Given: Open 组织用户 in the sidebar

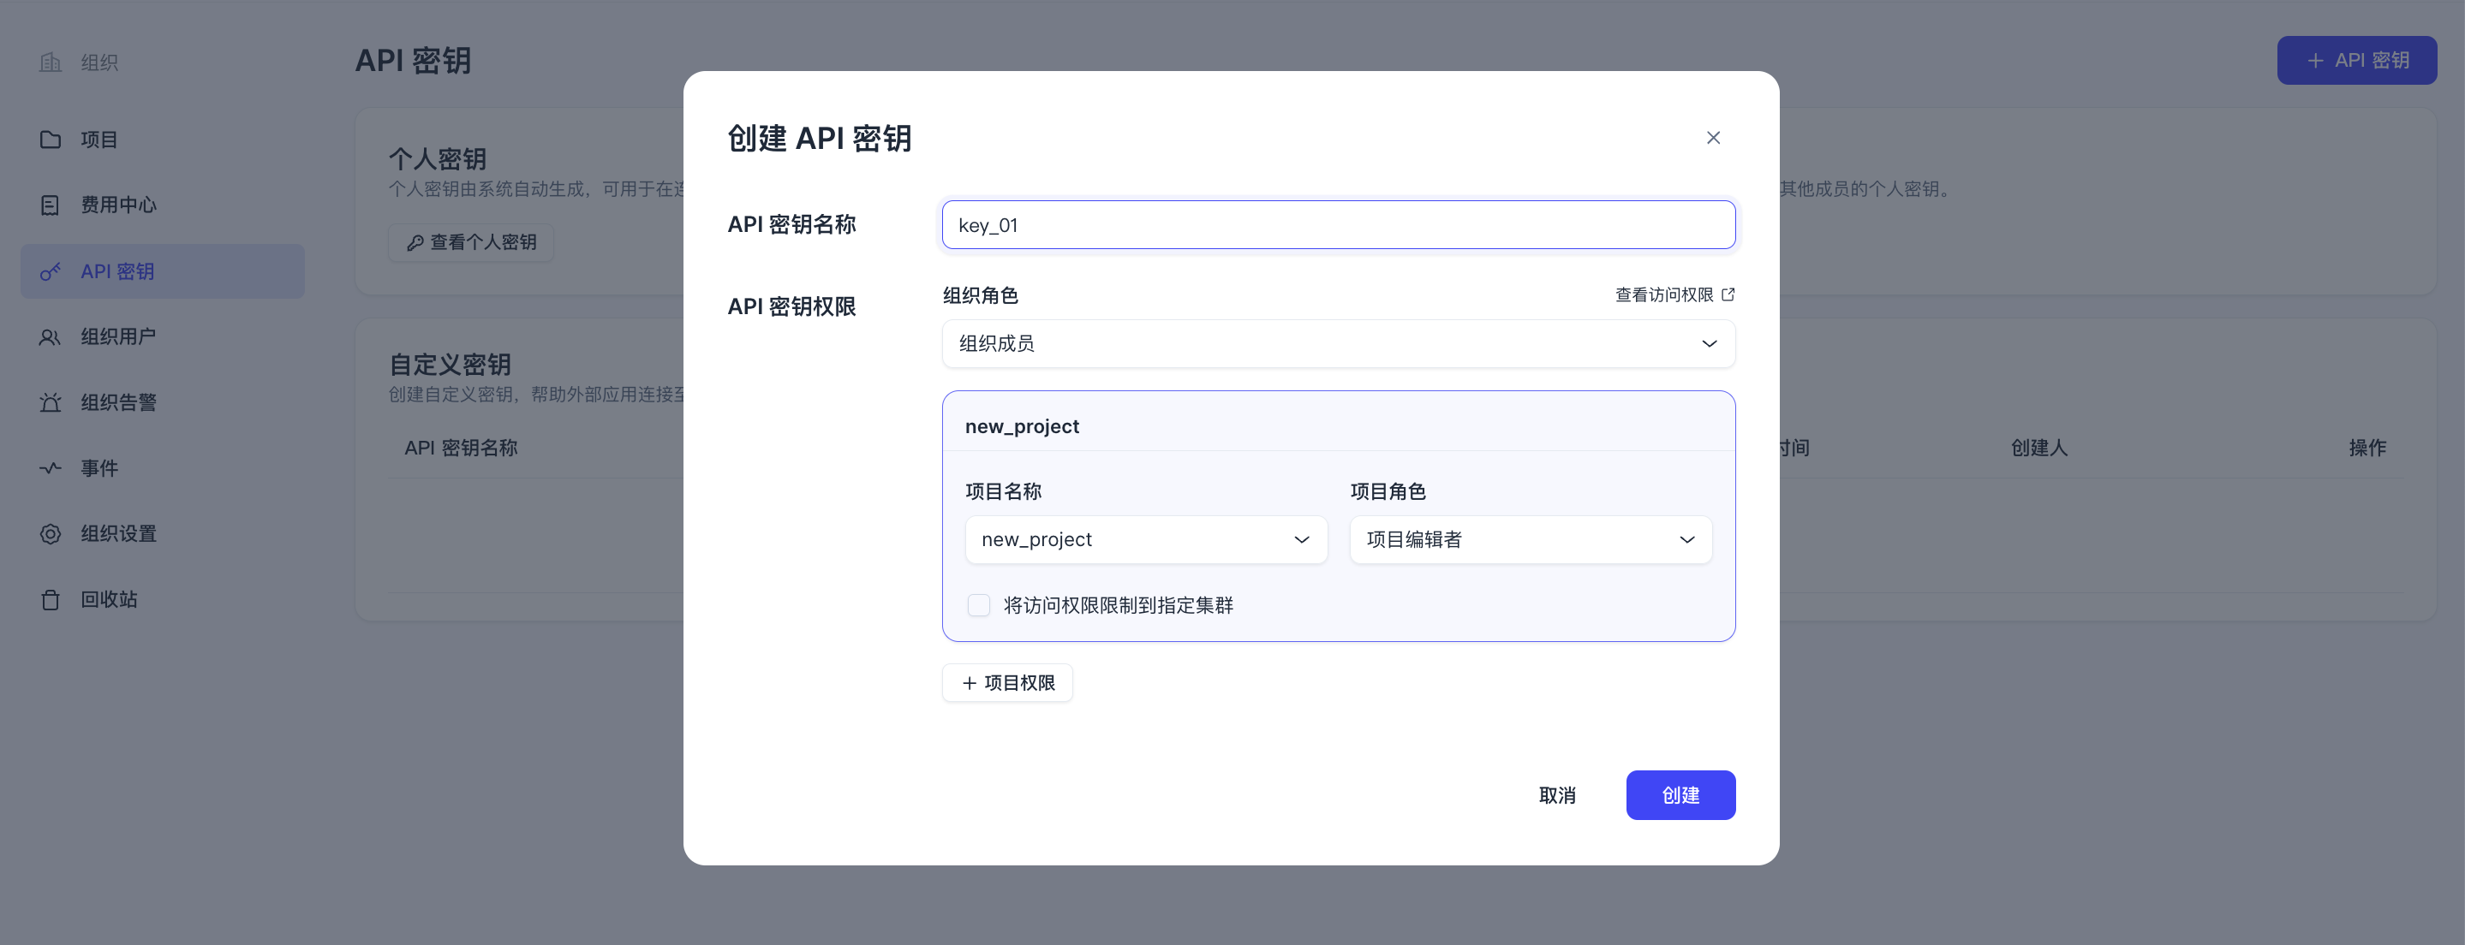Looking at the screenshot, I should click(163, 336).
